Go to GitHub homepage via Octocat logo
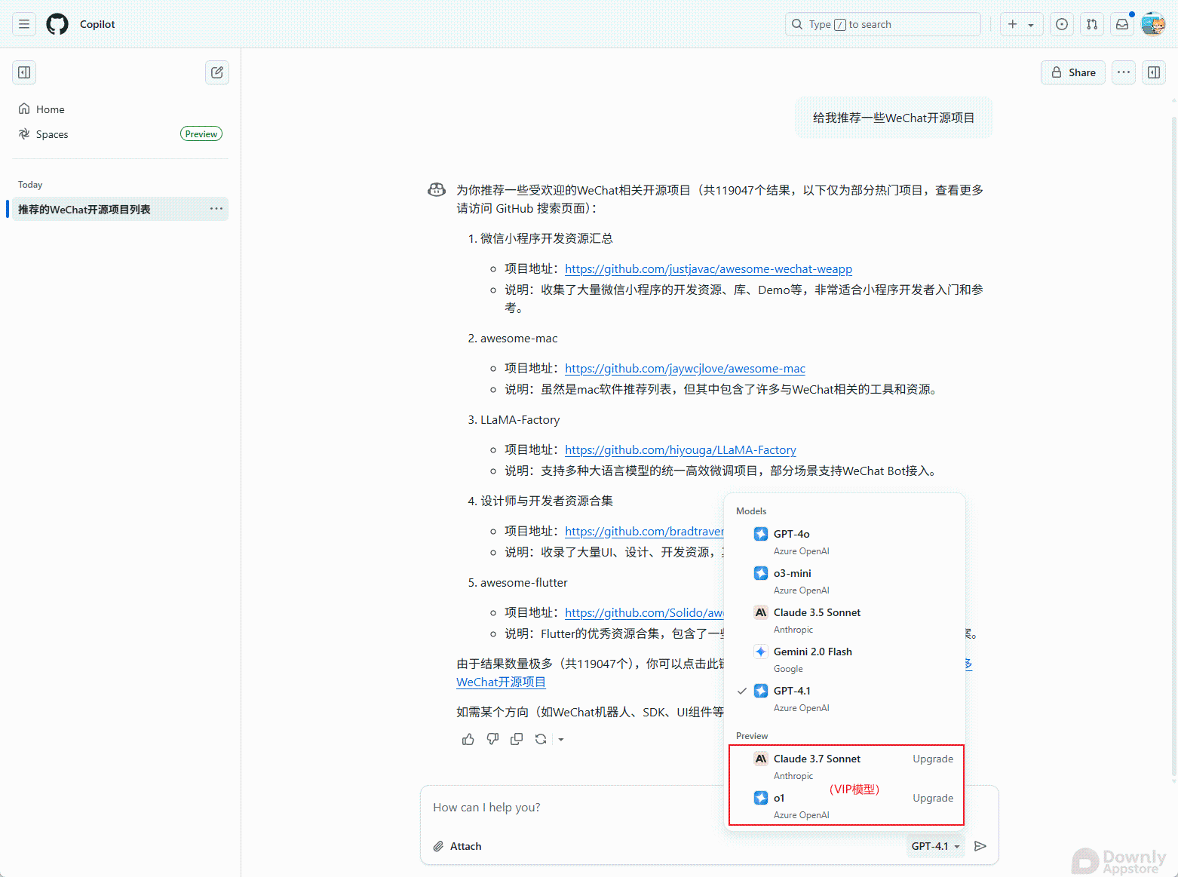Image resolution: width=1178 pixels, height=877 pixels. coord(57,24)
